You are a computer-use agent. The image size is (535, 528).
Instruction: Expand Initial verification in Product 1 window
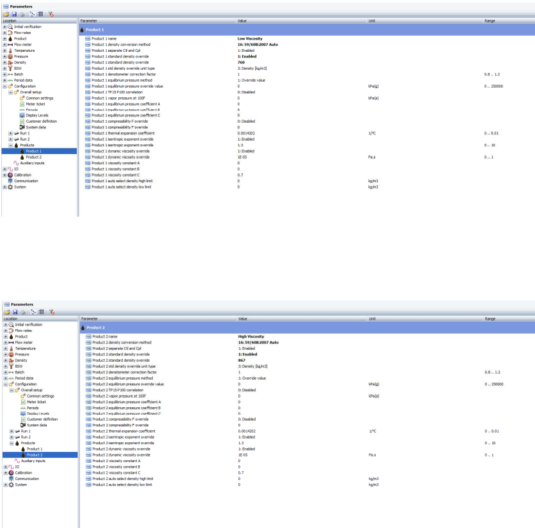4,27
